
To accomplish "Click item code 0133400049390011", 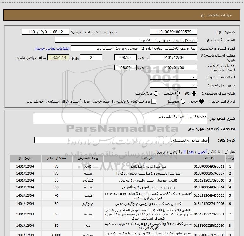I will point(209,166).
